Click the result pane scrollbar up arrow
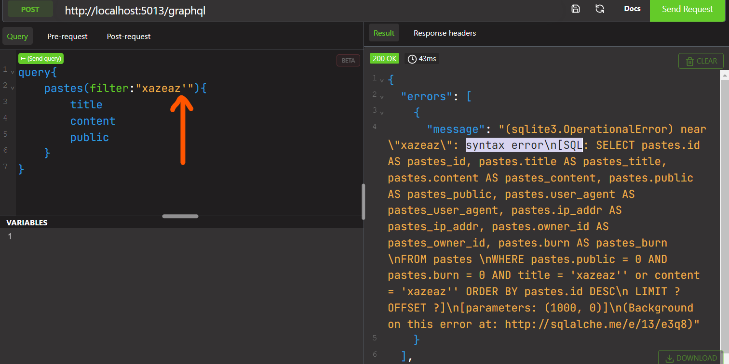This screenshot has height=364, width=729. (724, 75)
